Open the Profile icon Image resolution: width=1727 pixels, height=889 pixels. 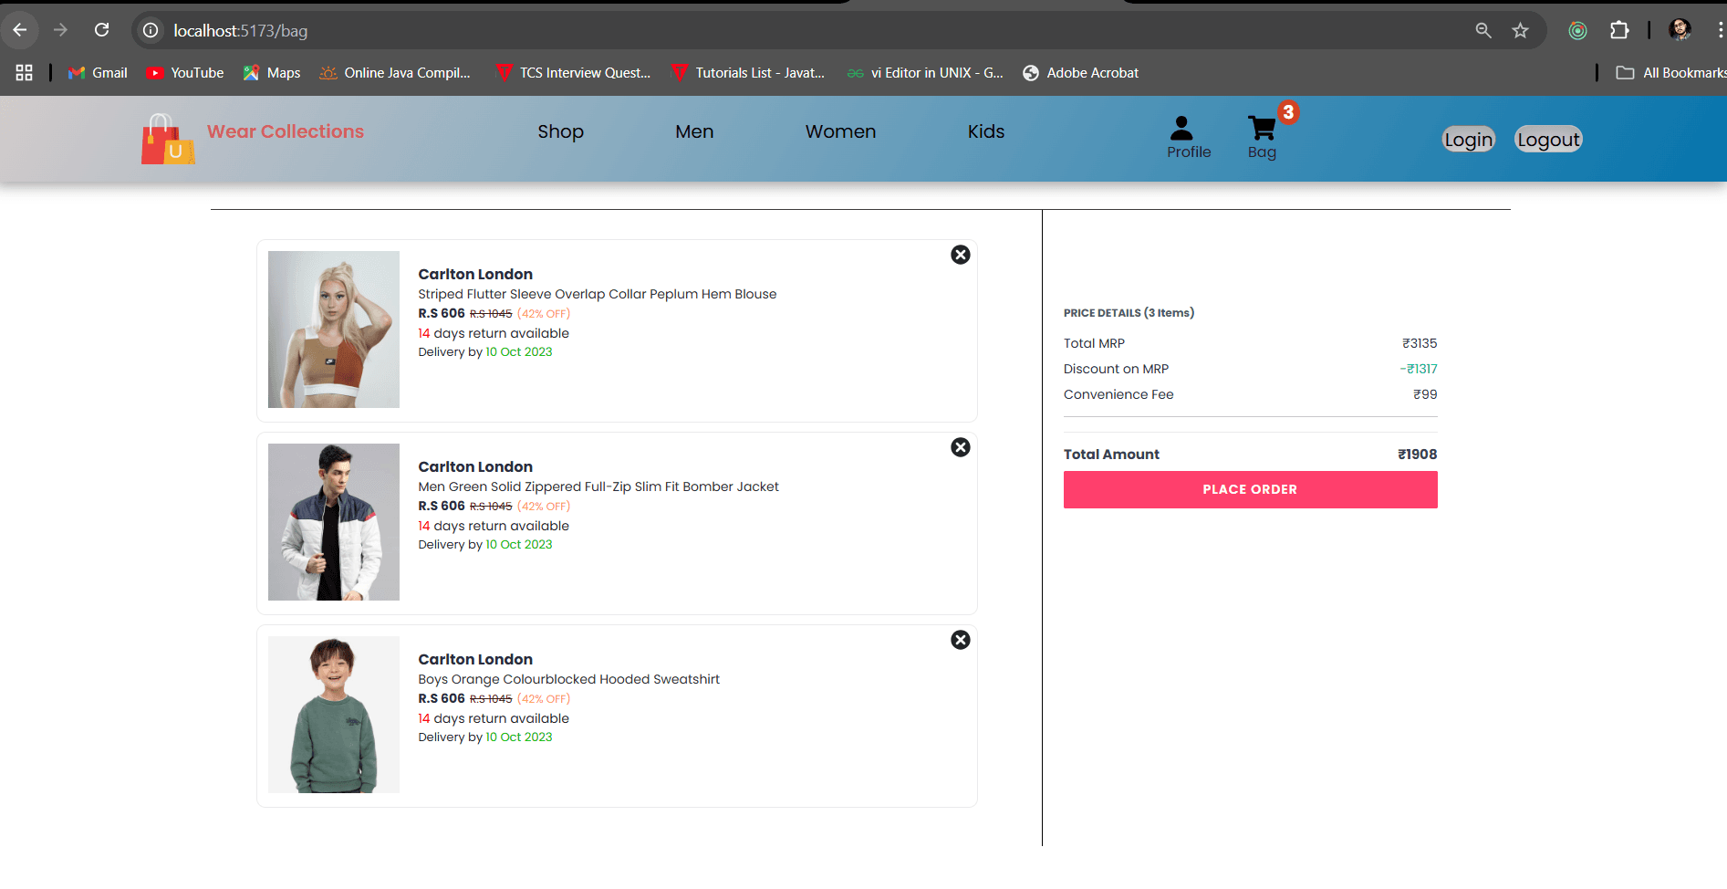(x=1189, y=138)
